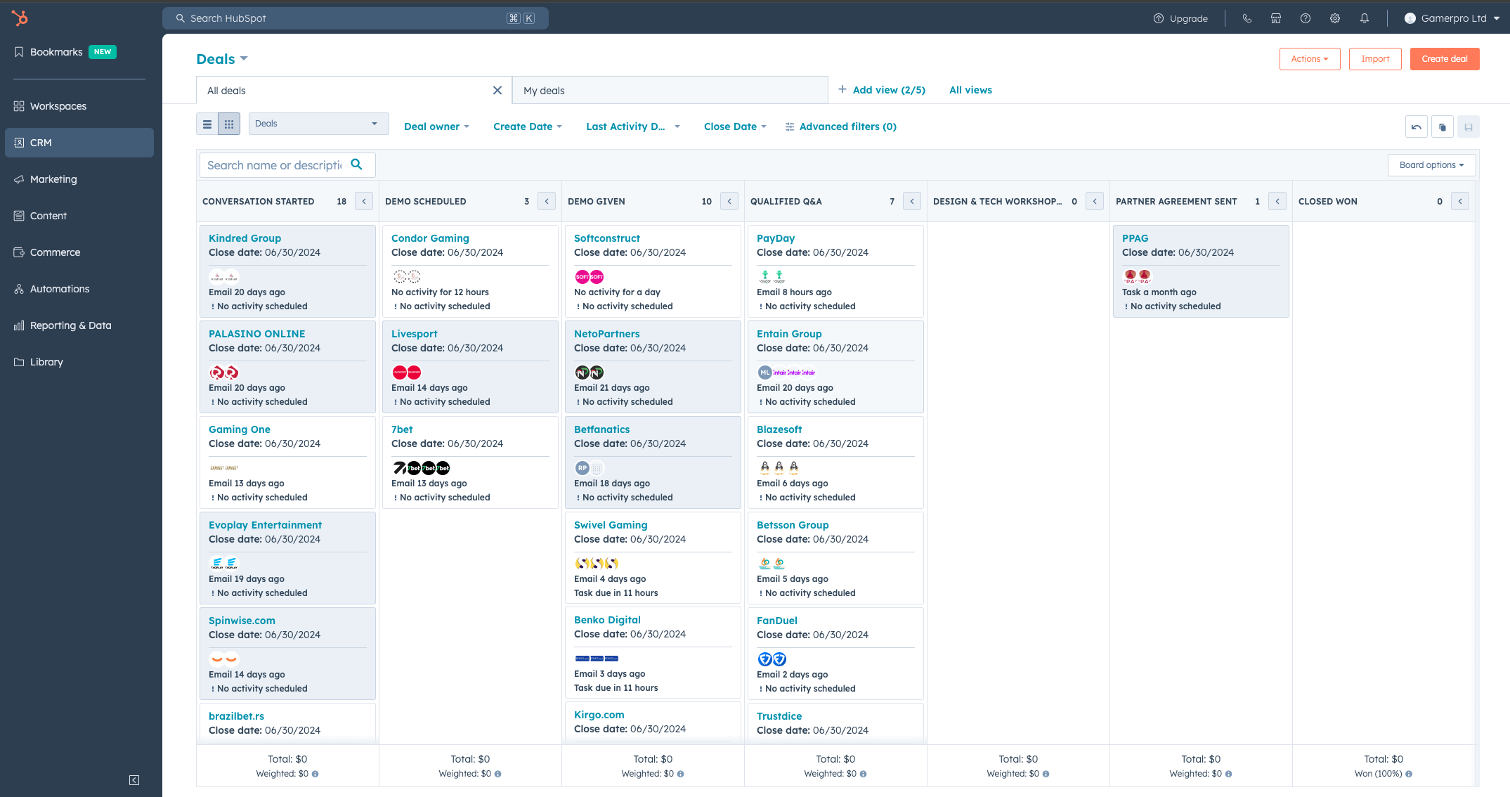Viewport: 1510px width, 797px height.
Task: Switch to the My deals tab
Action: click(543, 90)
